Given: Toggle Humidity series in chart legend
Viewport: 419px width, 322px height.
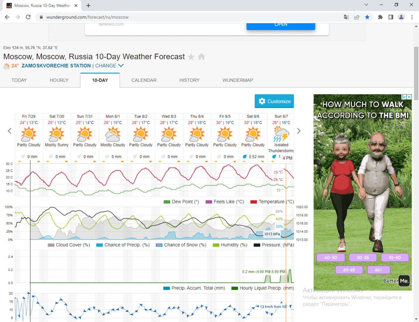Looking at the screenshot, I should click(216, 245).
